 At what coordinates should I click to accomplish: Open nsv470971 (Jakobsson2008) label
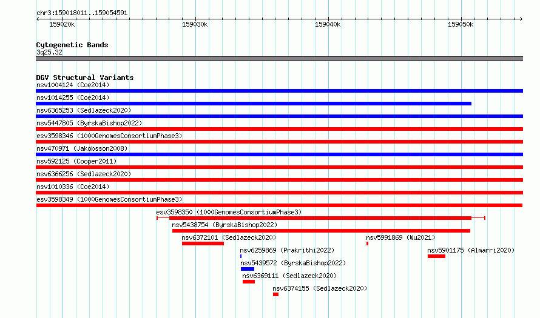point(82,148)
